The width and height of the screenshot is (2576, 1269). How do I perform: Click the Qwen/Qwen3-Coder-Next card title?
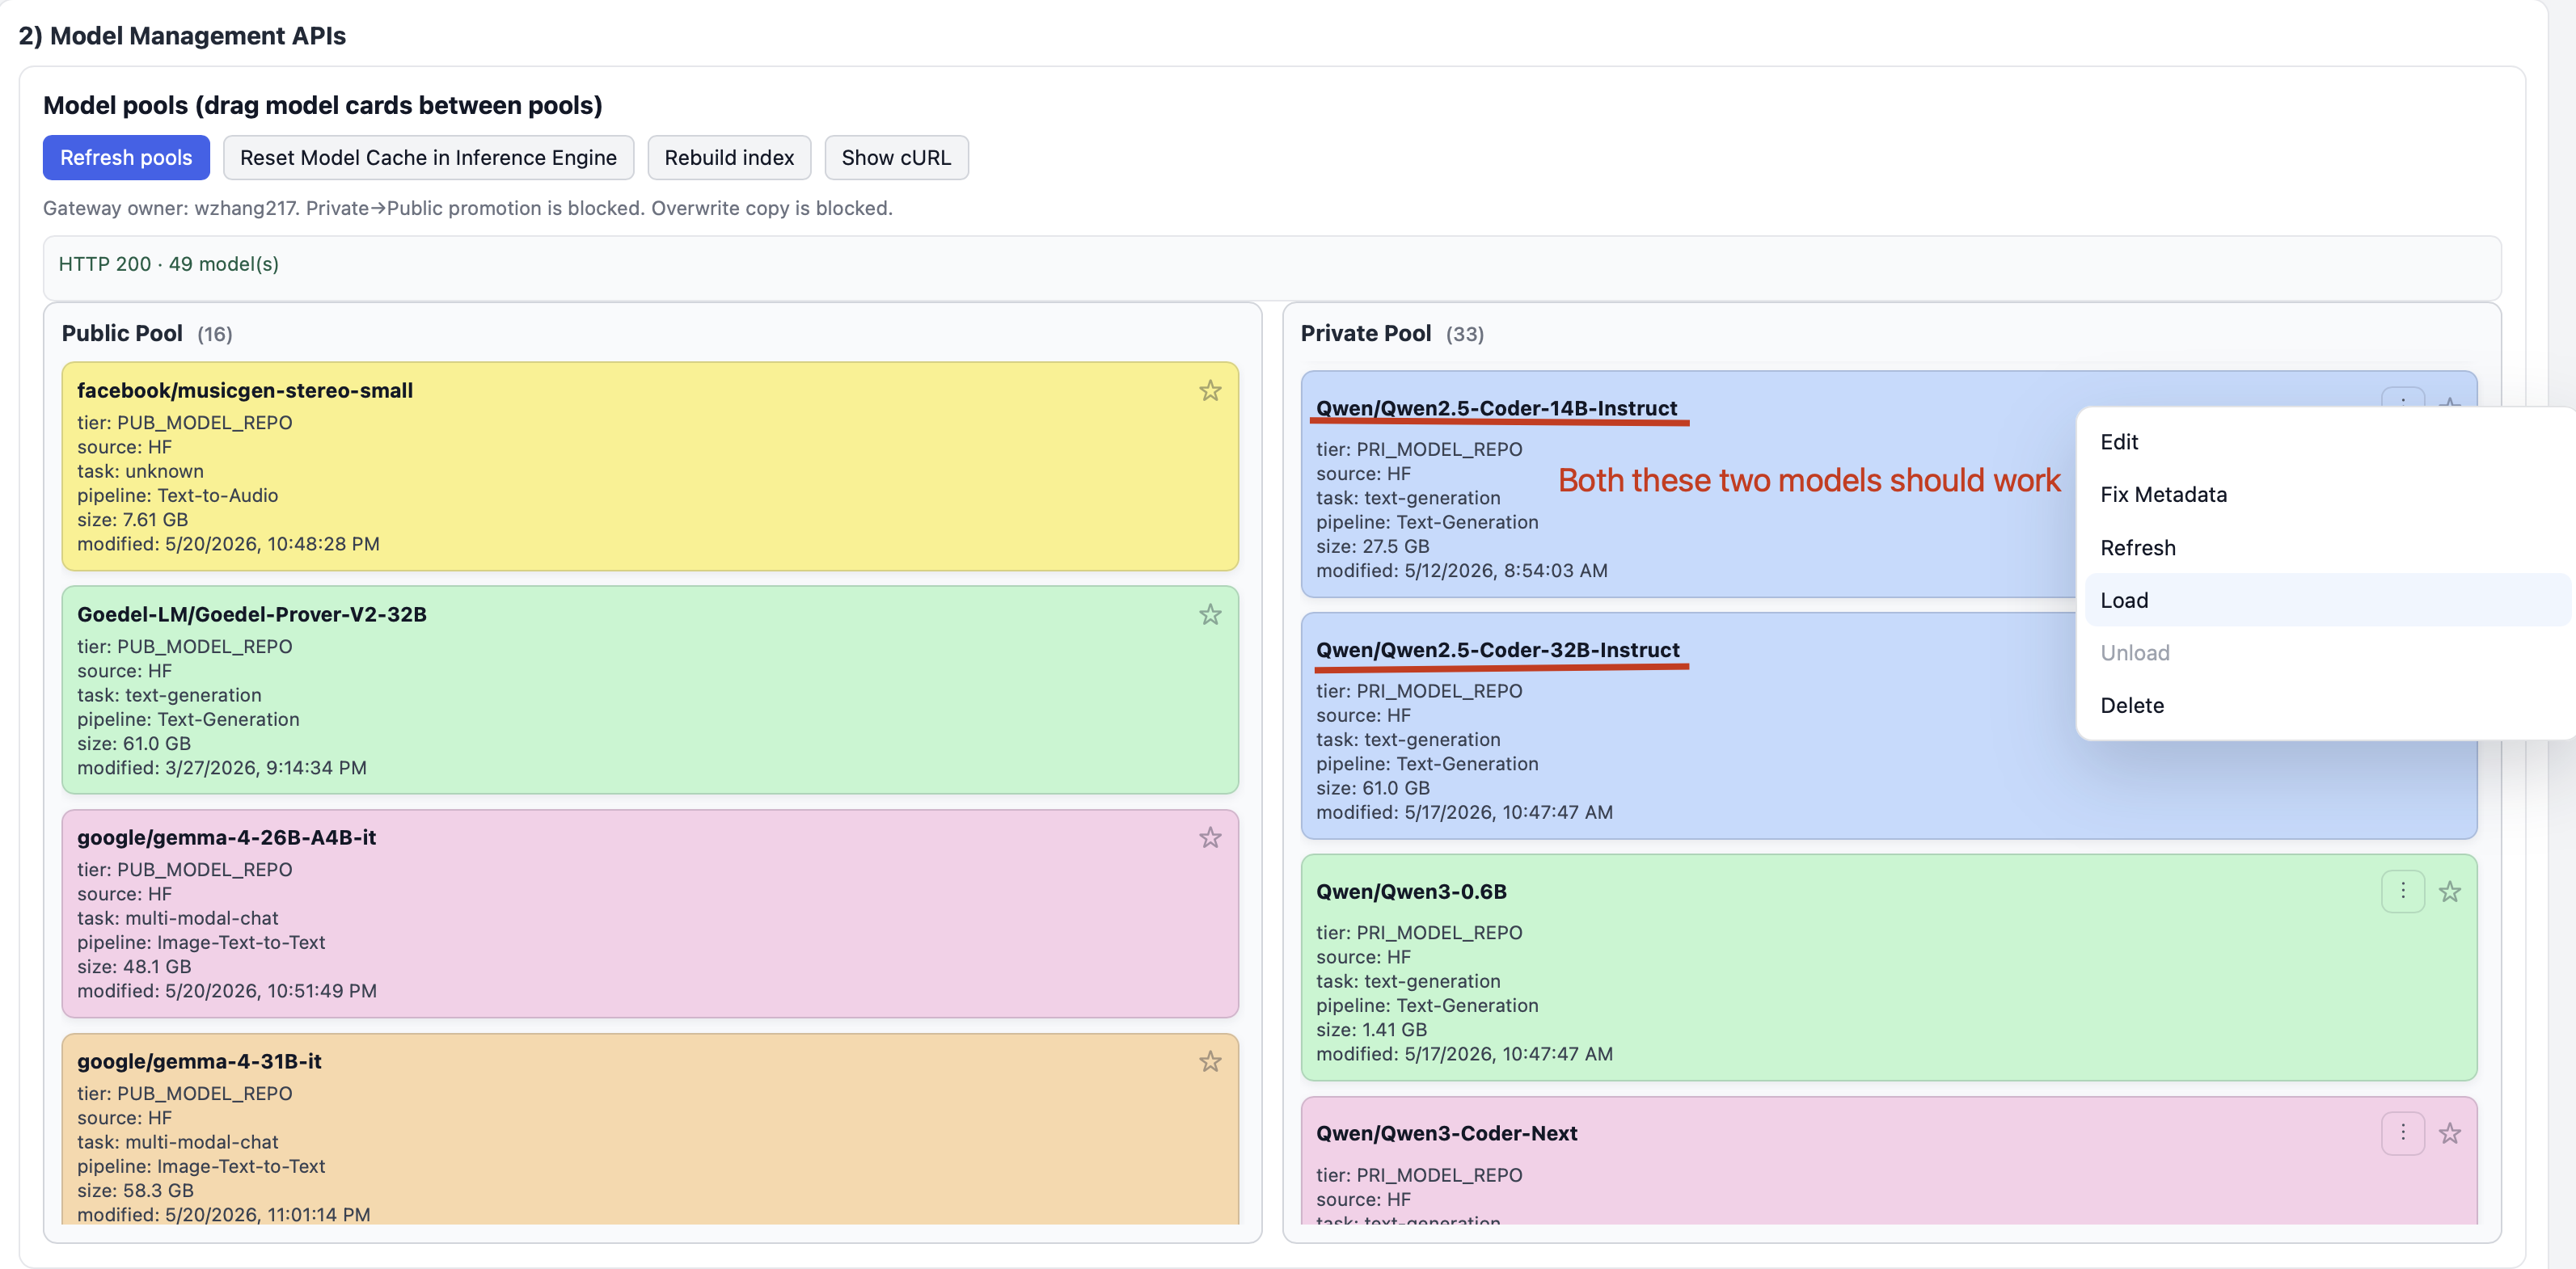click(1446, 1134)
